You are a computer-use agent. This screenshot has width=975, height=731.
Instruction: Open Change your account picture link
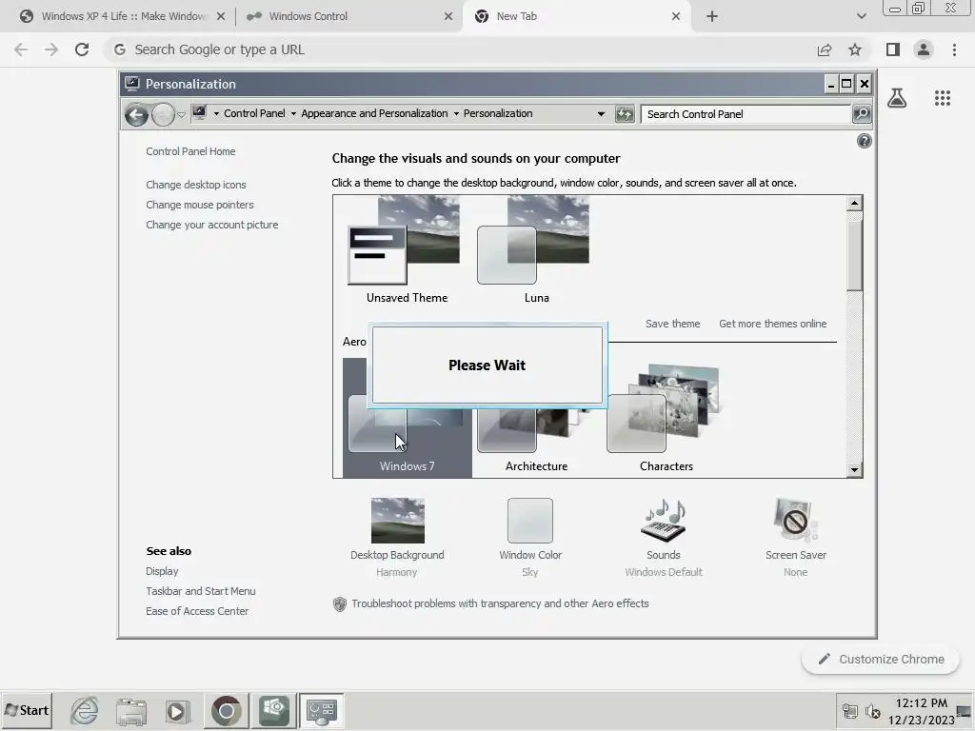tap(212, 225)
